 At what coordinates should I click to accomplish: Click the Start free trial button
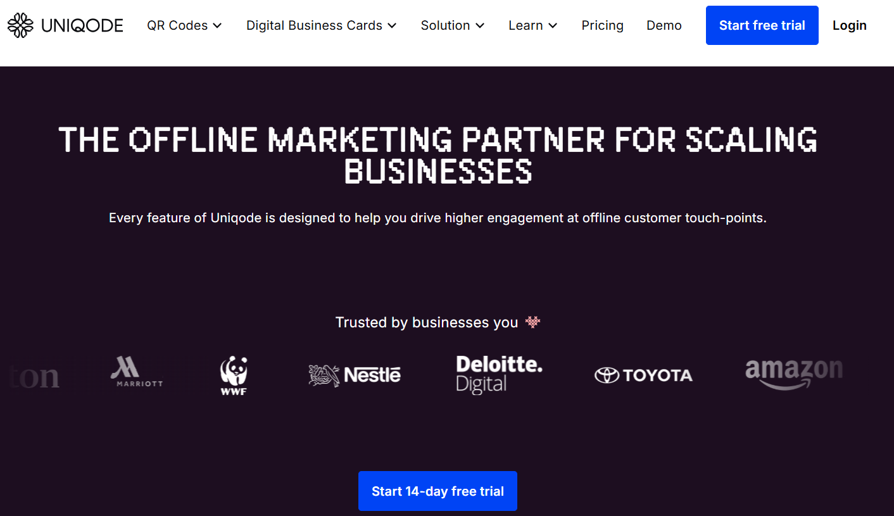point(762,25)
